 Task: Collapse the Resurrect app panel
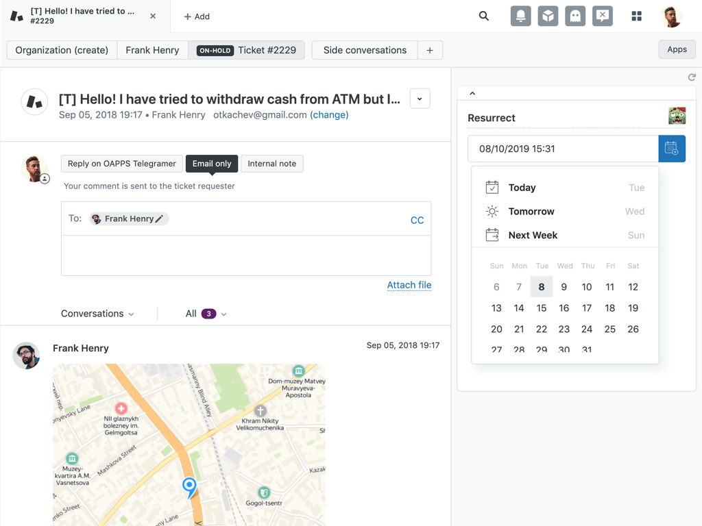coord(472,93)
